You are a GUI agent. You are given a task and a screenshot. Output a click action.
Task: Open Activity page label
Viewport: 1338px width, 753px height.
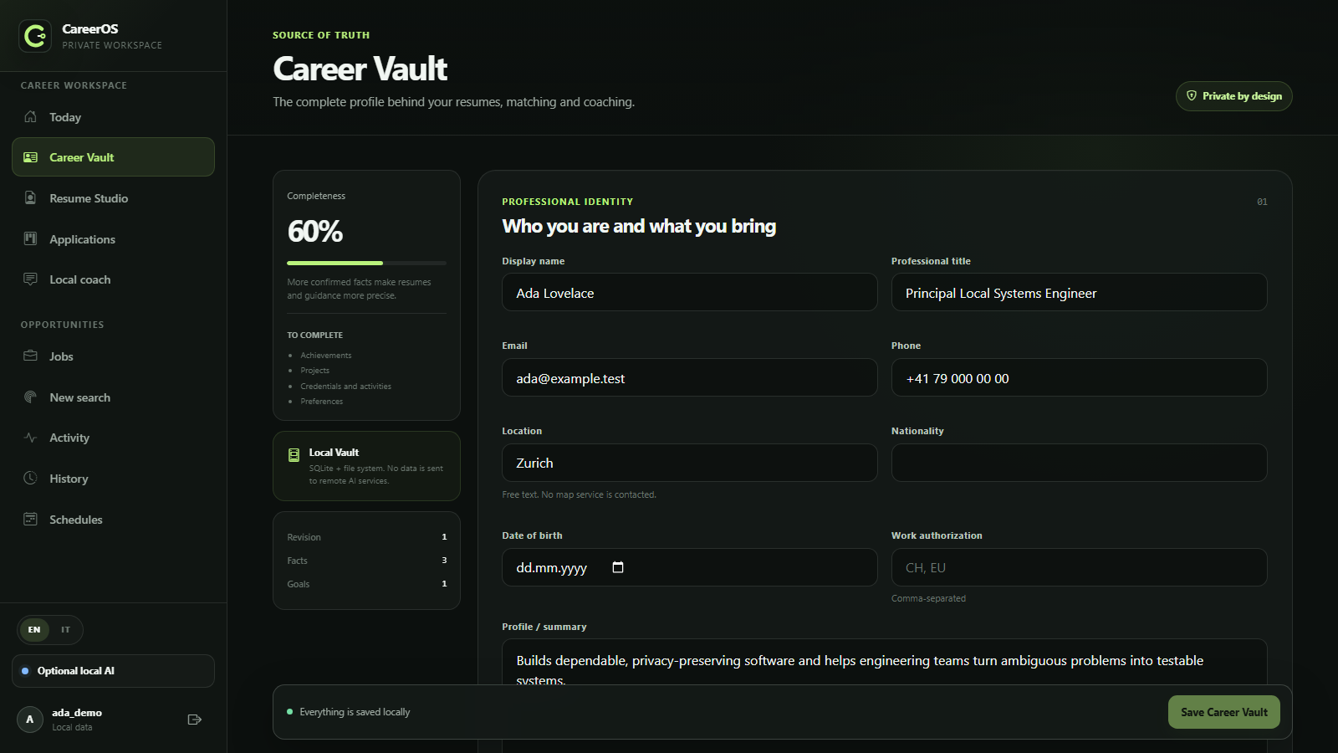point(69,438)
